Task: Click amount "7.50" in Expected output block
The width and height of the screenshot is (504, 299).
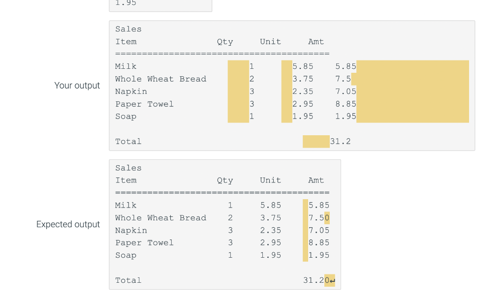Action: click(x=319, y=218)
